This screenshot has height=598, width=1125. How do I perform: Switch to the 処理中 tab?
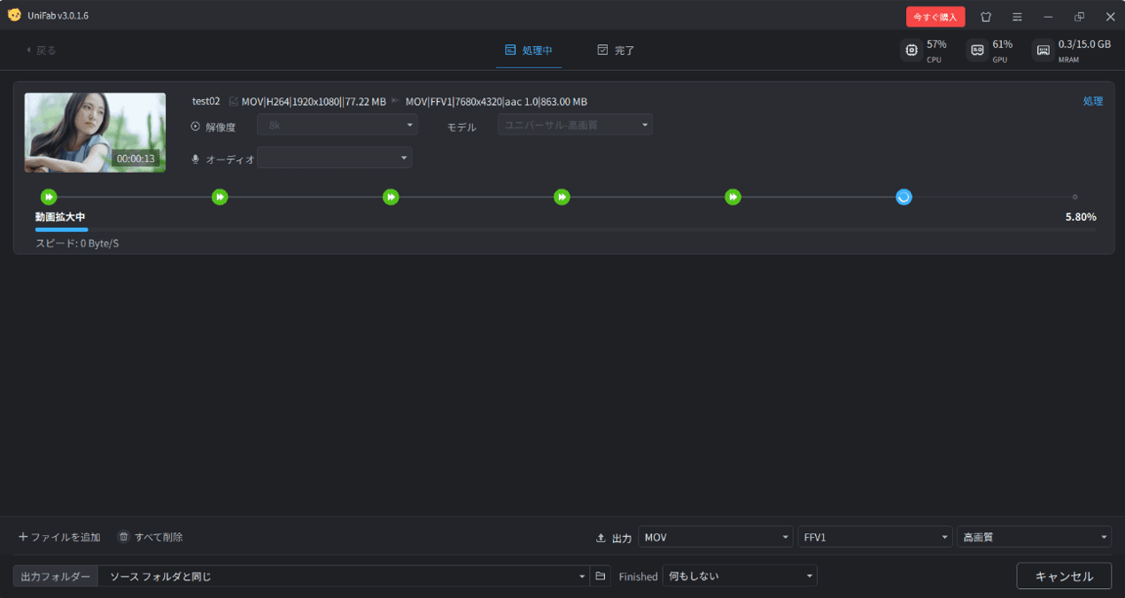[529, 50]
